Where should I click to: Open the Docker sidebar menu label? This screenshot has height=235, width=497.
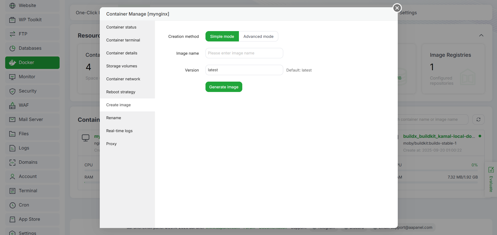click(x=26, y=62)
